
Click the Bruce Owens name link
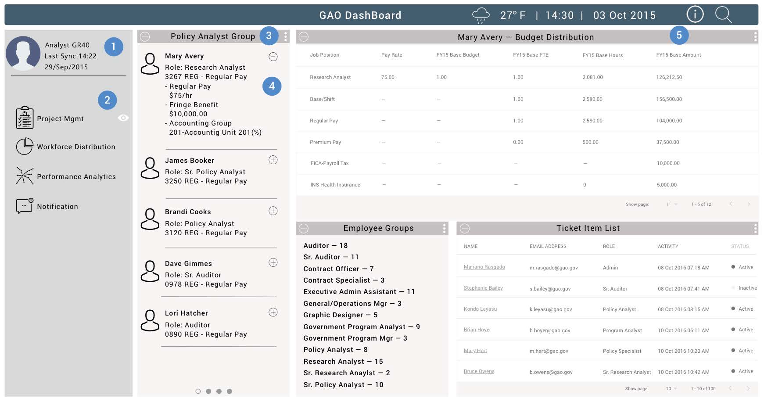(x=479, y=371)
